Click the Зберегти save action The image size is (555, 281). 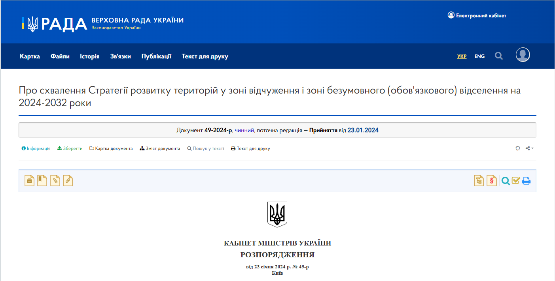[70, 148]
